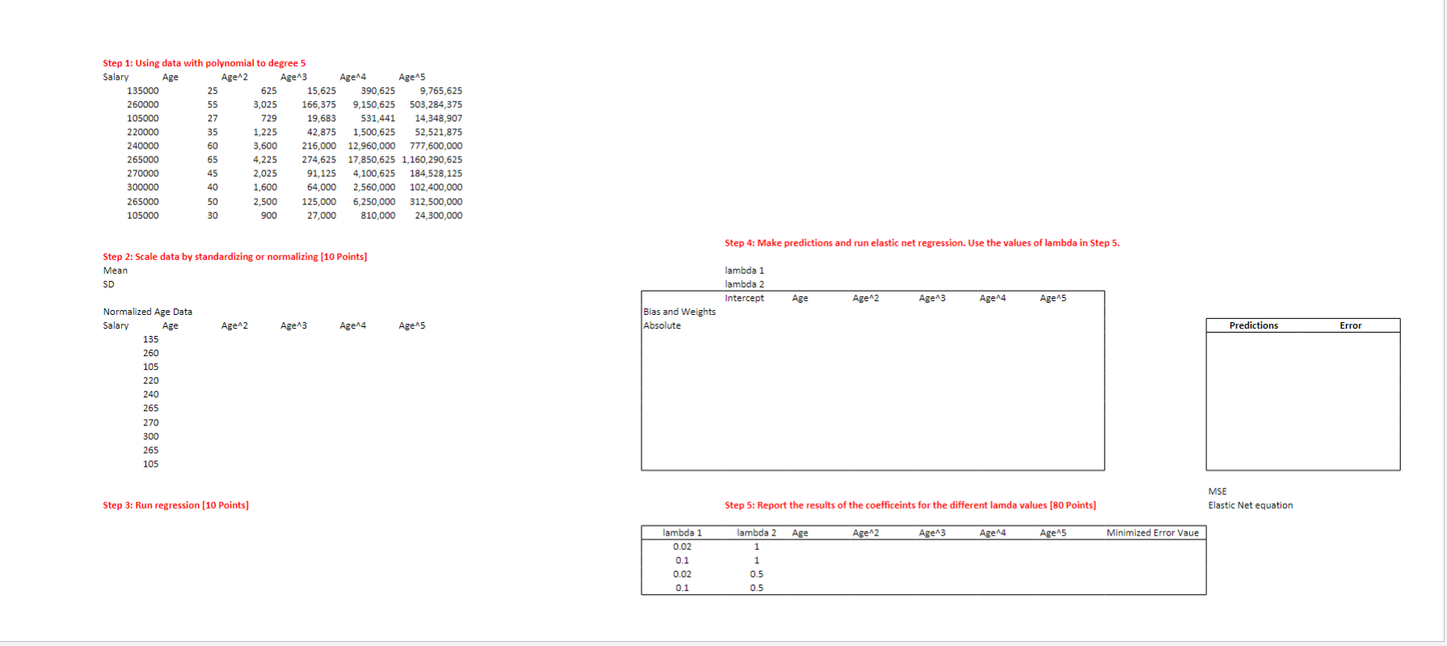Click the lambda 1 header in Step 5 table
The image size is (1447, 646).
(682, 533)
